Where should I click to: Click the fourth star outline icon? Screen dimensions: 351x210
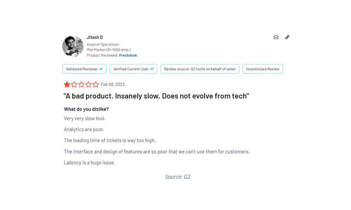tap(88, 84)
